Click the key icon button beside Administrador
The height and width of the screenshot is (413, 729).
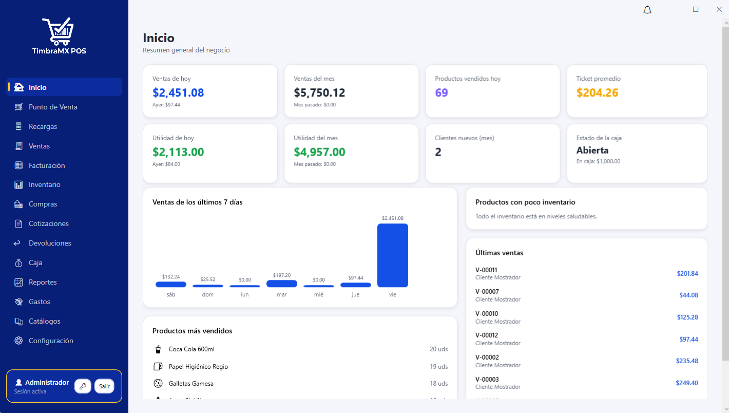83,386
